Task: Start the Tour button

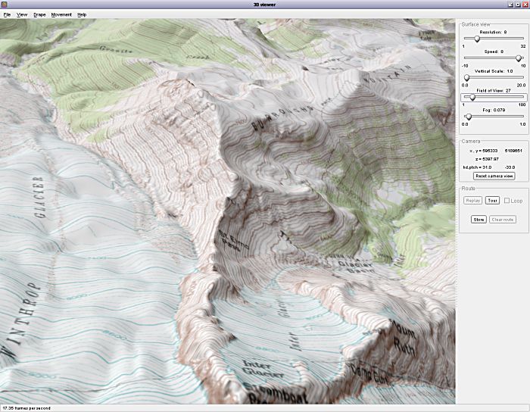Action: click(x=492, y=201)
